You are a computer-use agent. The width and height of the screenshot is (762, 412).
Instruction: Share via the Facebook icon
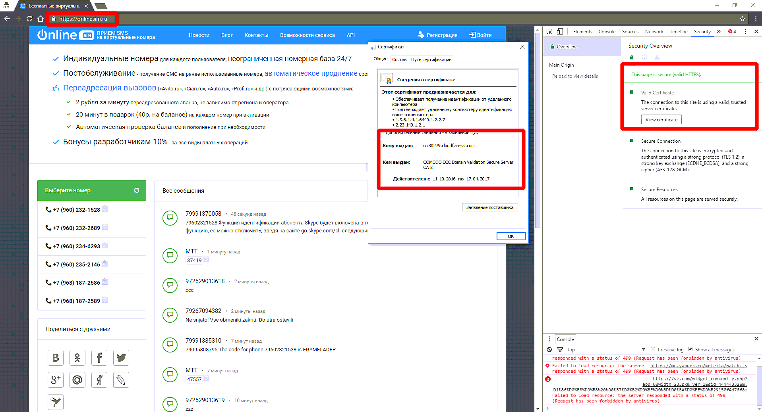(x=99, y=358)
